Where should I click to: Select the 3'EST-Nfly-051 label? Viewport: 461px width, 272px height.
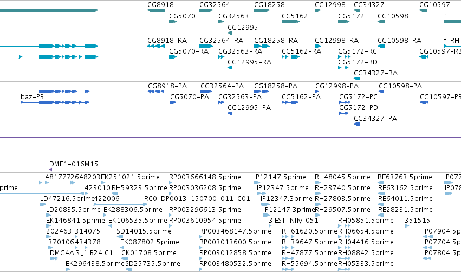coord(294,221)
